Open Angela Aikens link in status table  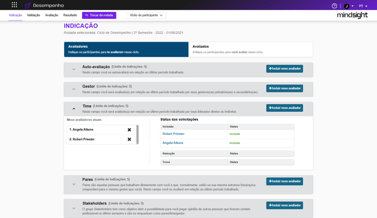(x=173, y=143)
